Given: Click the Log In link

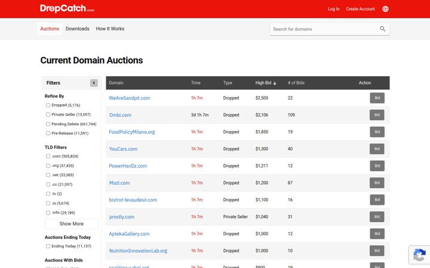Looking at the screenshot, I should tap(333, 9).
